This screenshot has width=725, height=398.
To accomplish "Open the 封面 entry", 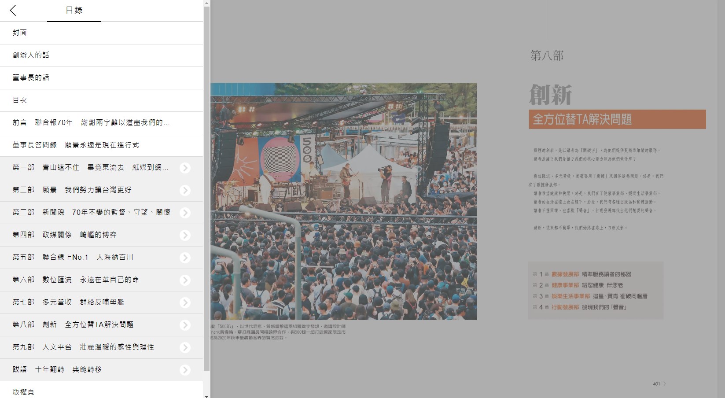I will [20, 33].
